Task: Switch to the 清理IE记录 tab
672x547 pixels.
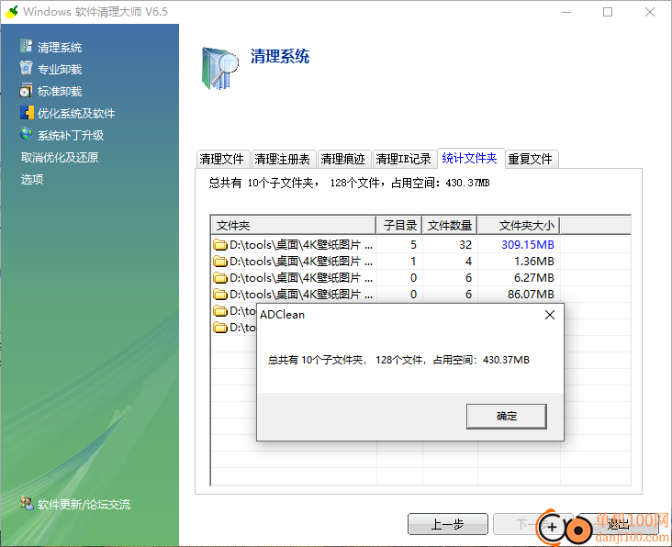Action: click(x=404, y=159)
